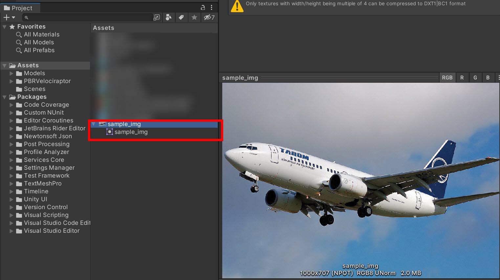Image resolution: width=500 pixels, height=280 pixels.
Task: Open the Search by Label filter
Action: 181,17
